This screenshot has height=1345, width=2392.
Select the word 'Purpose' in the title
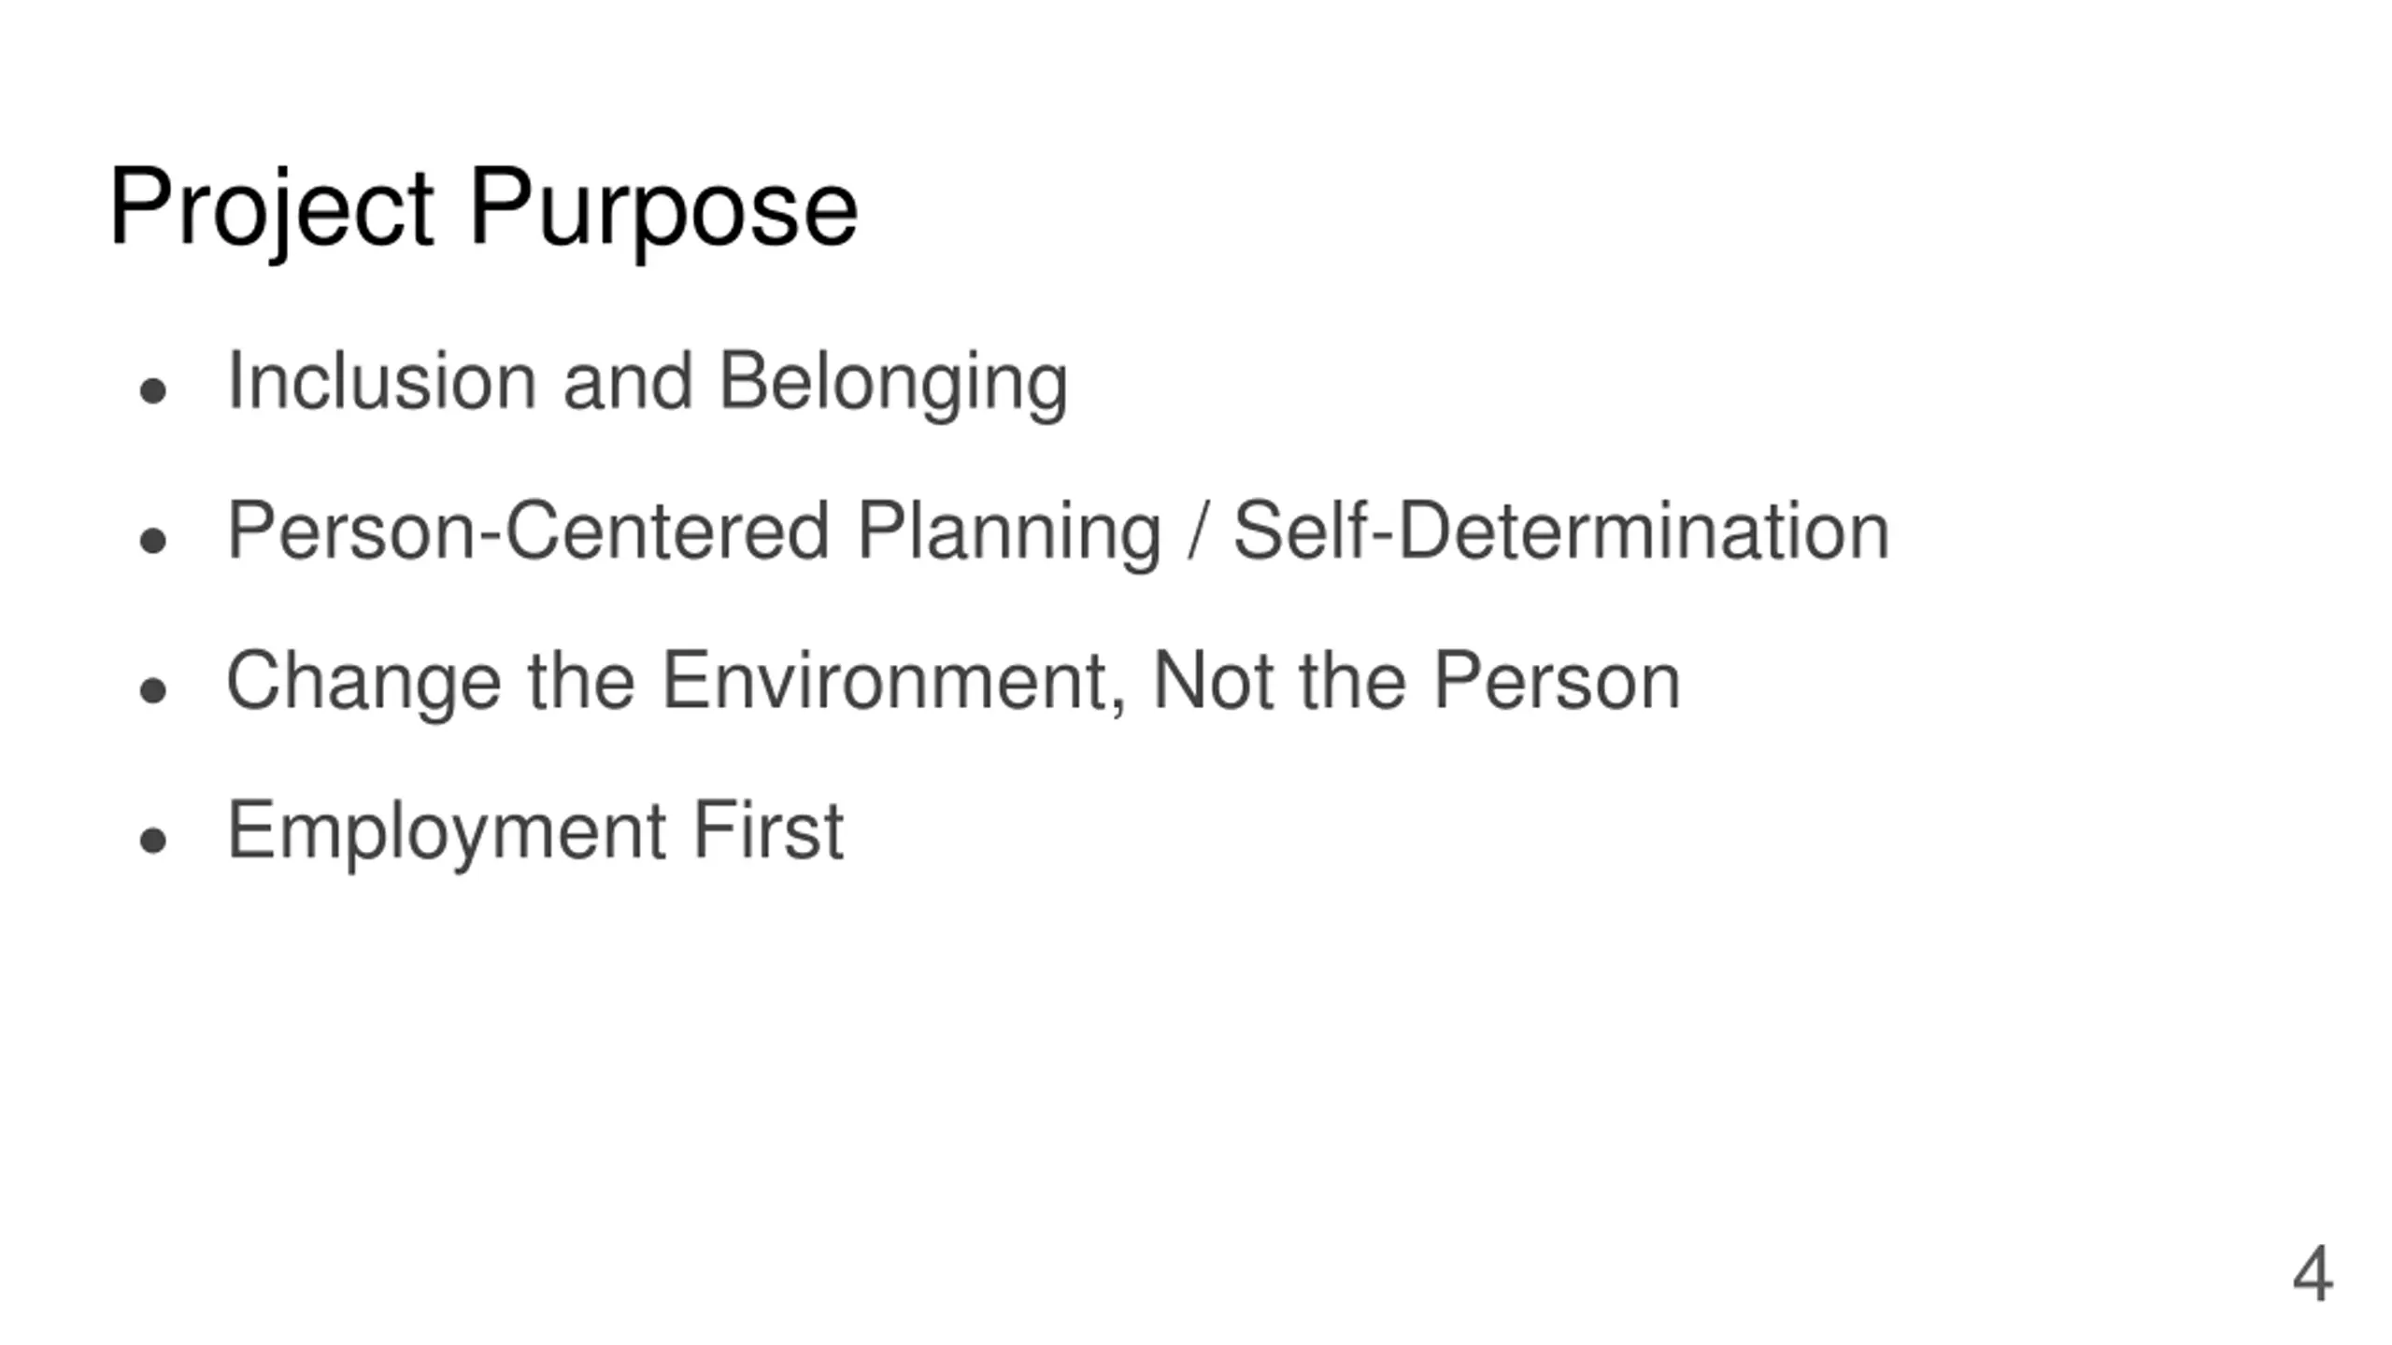663,213
